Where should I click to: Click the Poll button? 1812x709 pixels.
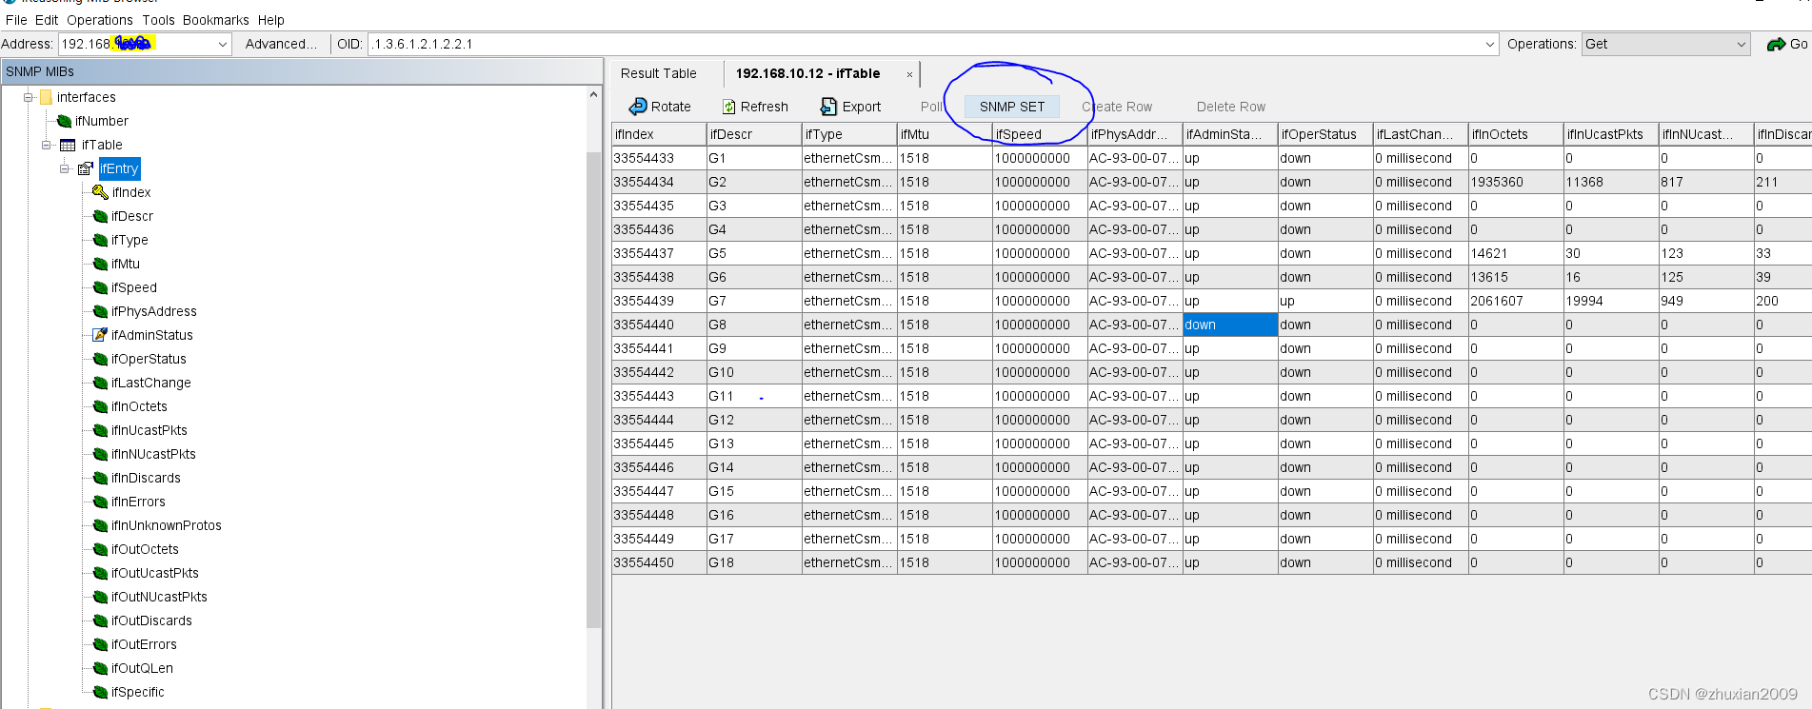coord(931,107)
